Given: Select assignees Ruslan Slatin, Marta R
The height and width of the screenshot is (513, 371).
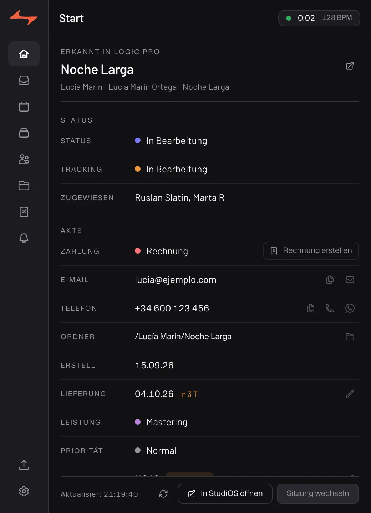Looking at the screenshot, I should (180, 198).
